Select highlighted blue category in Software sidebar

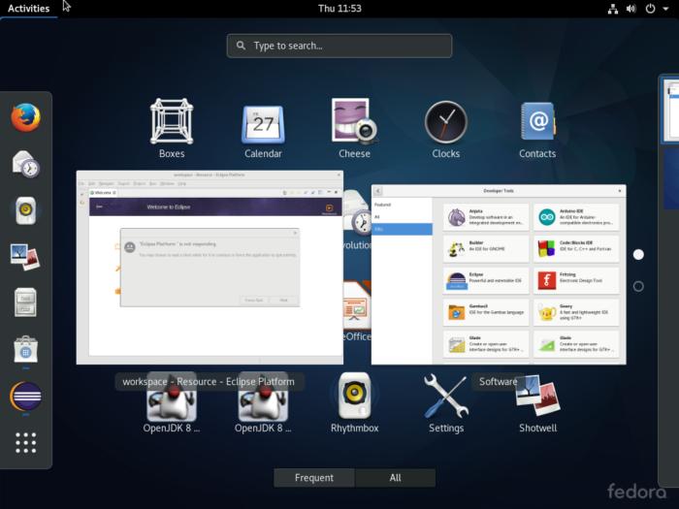403,229
